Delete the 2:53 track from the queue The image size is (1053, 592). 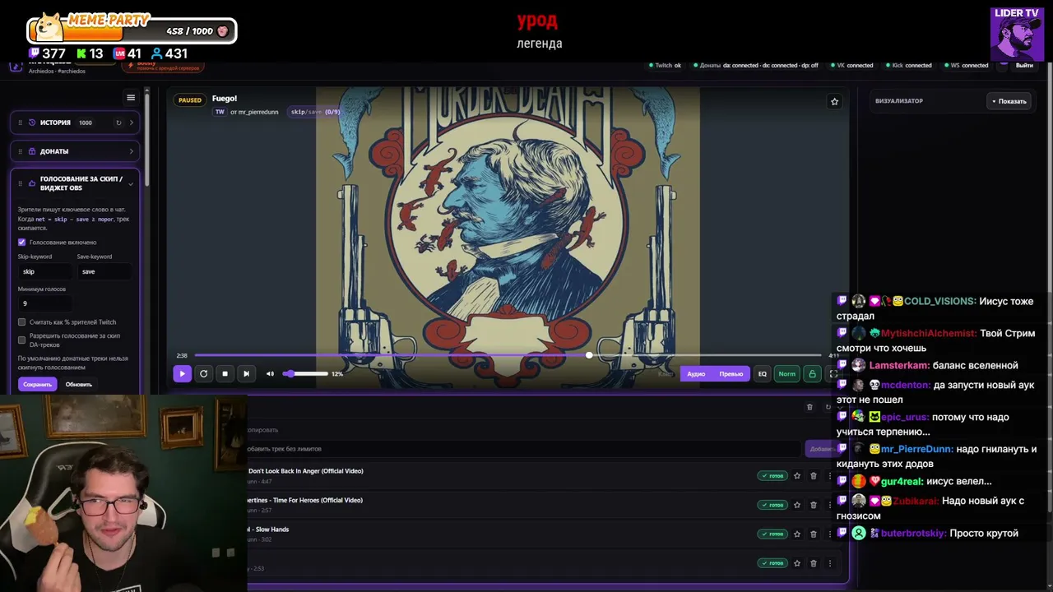point(814,563)
